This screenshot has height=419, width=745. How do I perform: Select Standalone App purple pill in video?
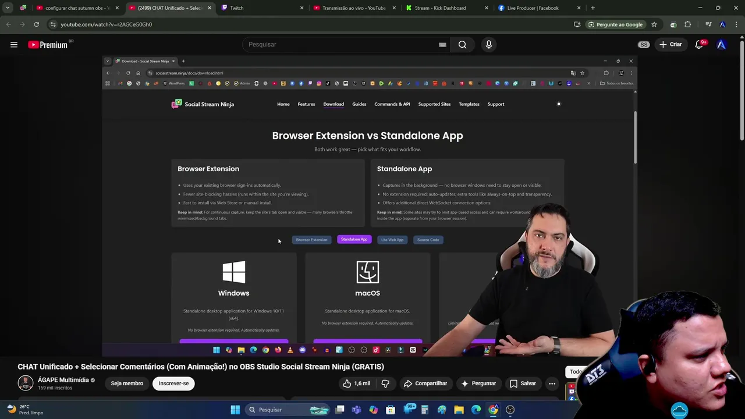354,239
